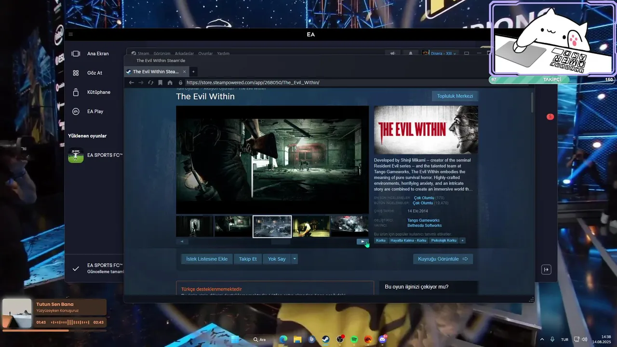Open Steam from the taskbar
617x347 pixels.
pos(325,339)
